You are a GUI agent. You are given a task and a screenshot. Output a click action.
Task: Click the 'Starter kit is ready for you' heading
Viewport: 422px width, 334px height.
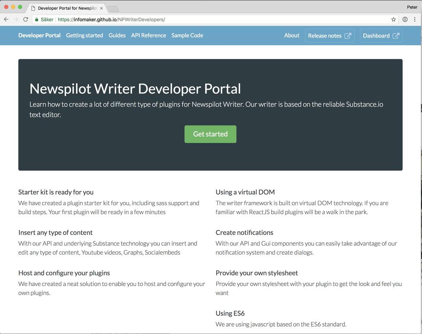tap(56, 192)
